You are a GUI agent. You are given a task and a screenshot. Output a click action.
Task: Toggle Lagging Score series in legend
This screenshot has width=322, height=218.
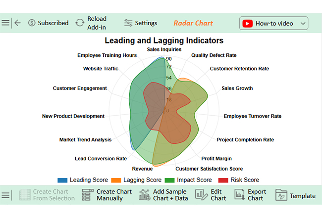pyautogui.click(x=136, y=180)
